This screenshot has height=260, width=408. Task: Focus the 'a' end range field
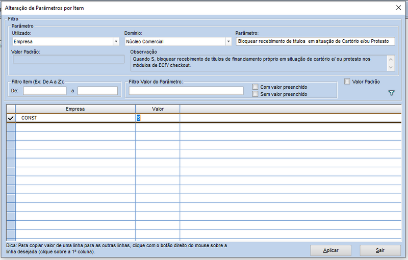coord(97,91)
